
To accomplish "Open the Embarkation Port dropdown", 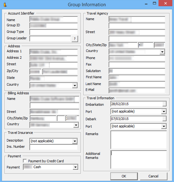I will [x=164, y=111].
